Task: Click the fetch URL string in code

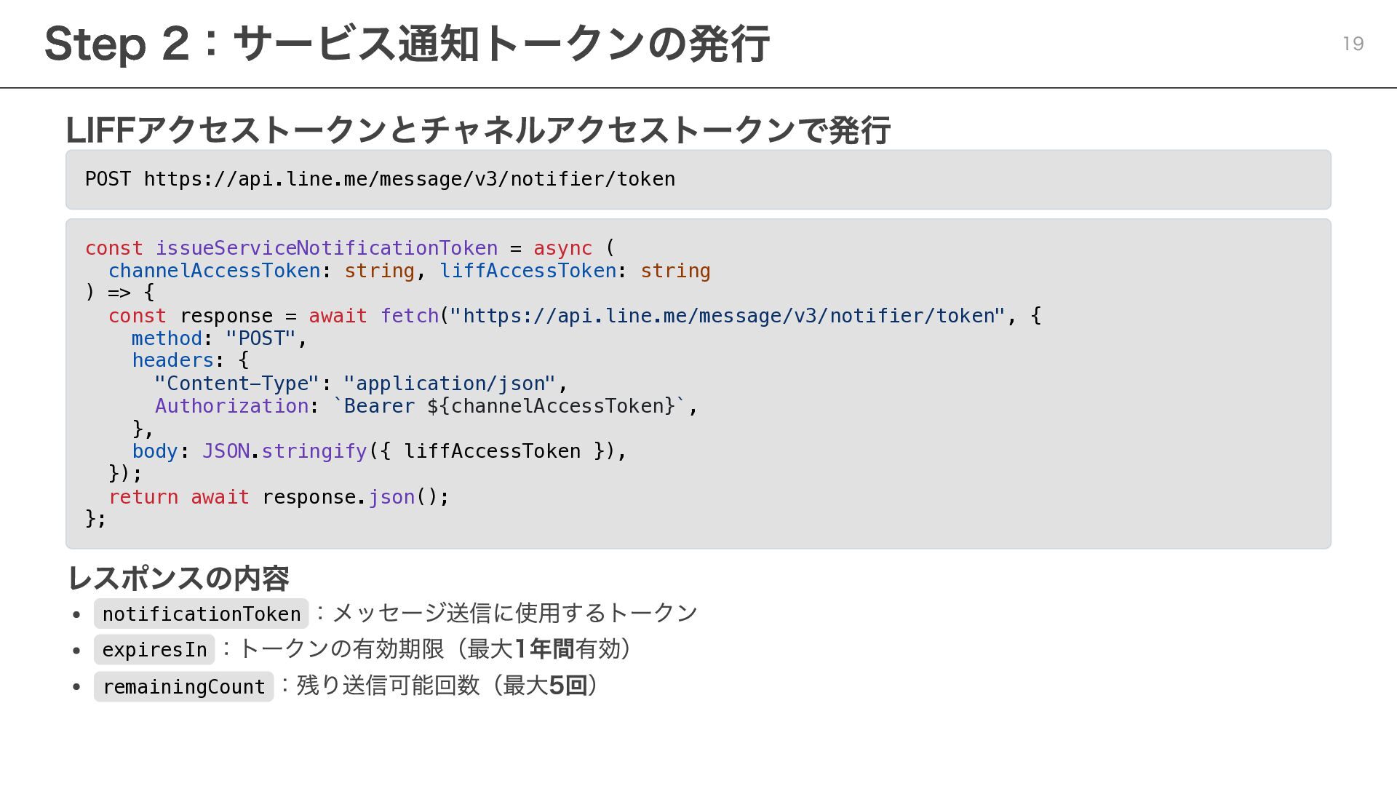Action: click(728, 316)
